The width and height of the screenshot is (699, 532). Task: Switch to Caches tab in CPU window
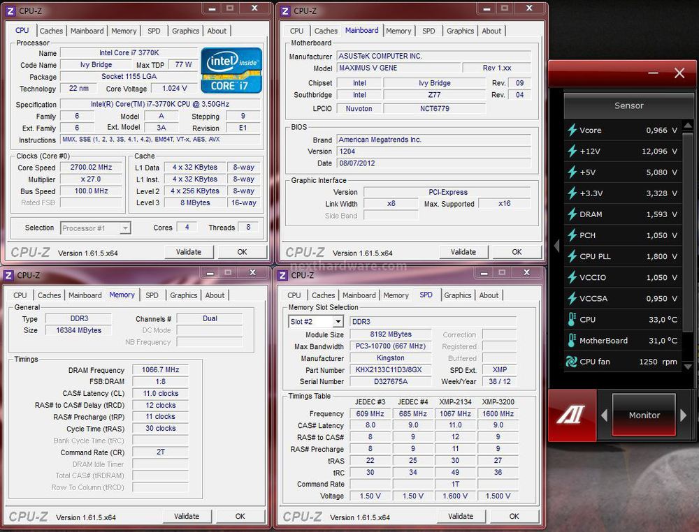point(51,31)
